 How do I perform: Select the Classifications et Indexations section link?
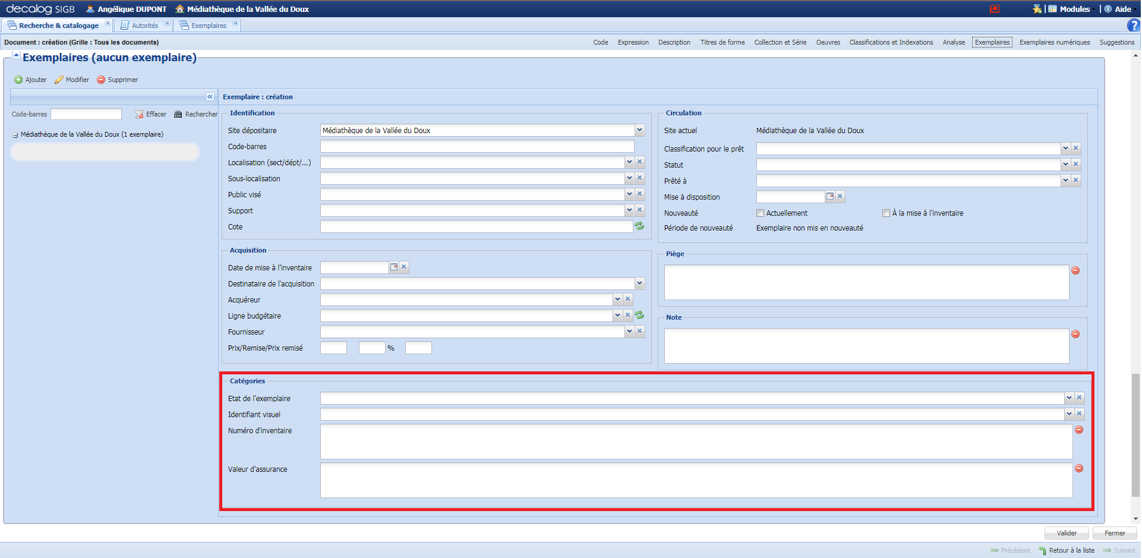(891, 42)
